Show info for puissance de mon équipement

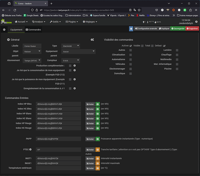(x=75, y=79)
